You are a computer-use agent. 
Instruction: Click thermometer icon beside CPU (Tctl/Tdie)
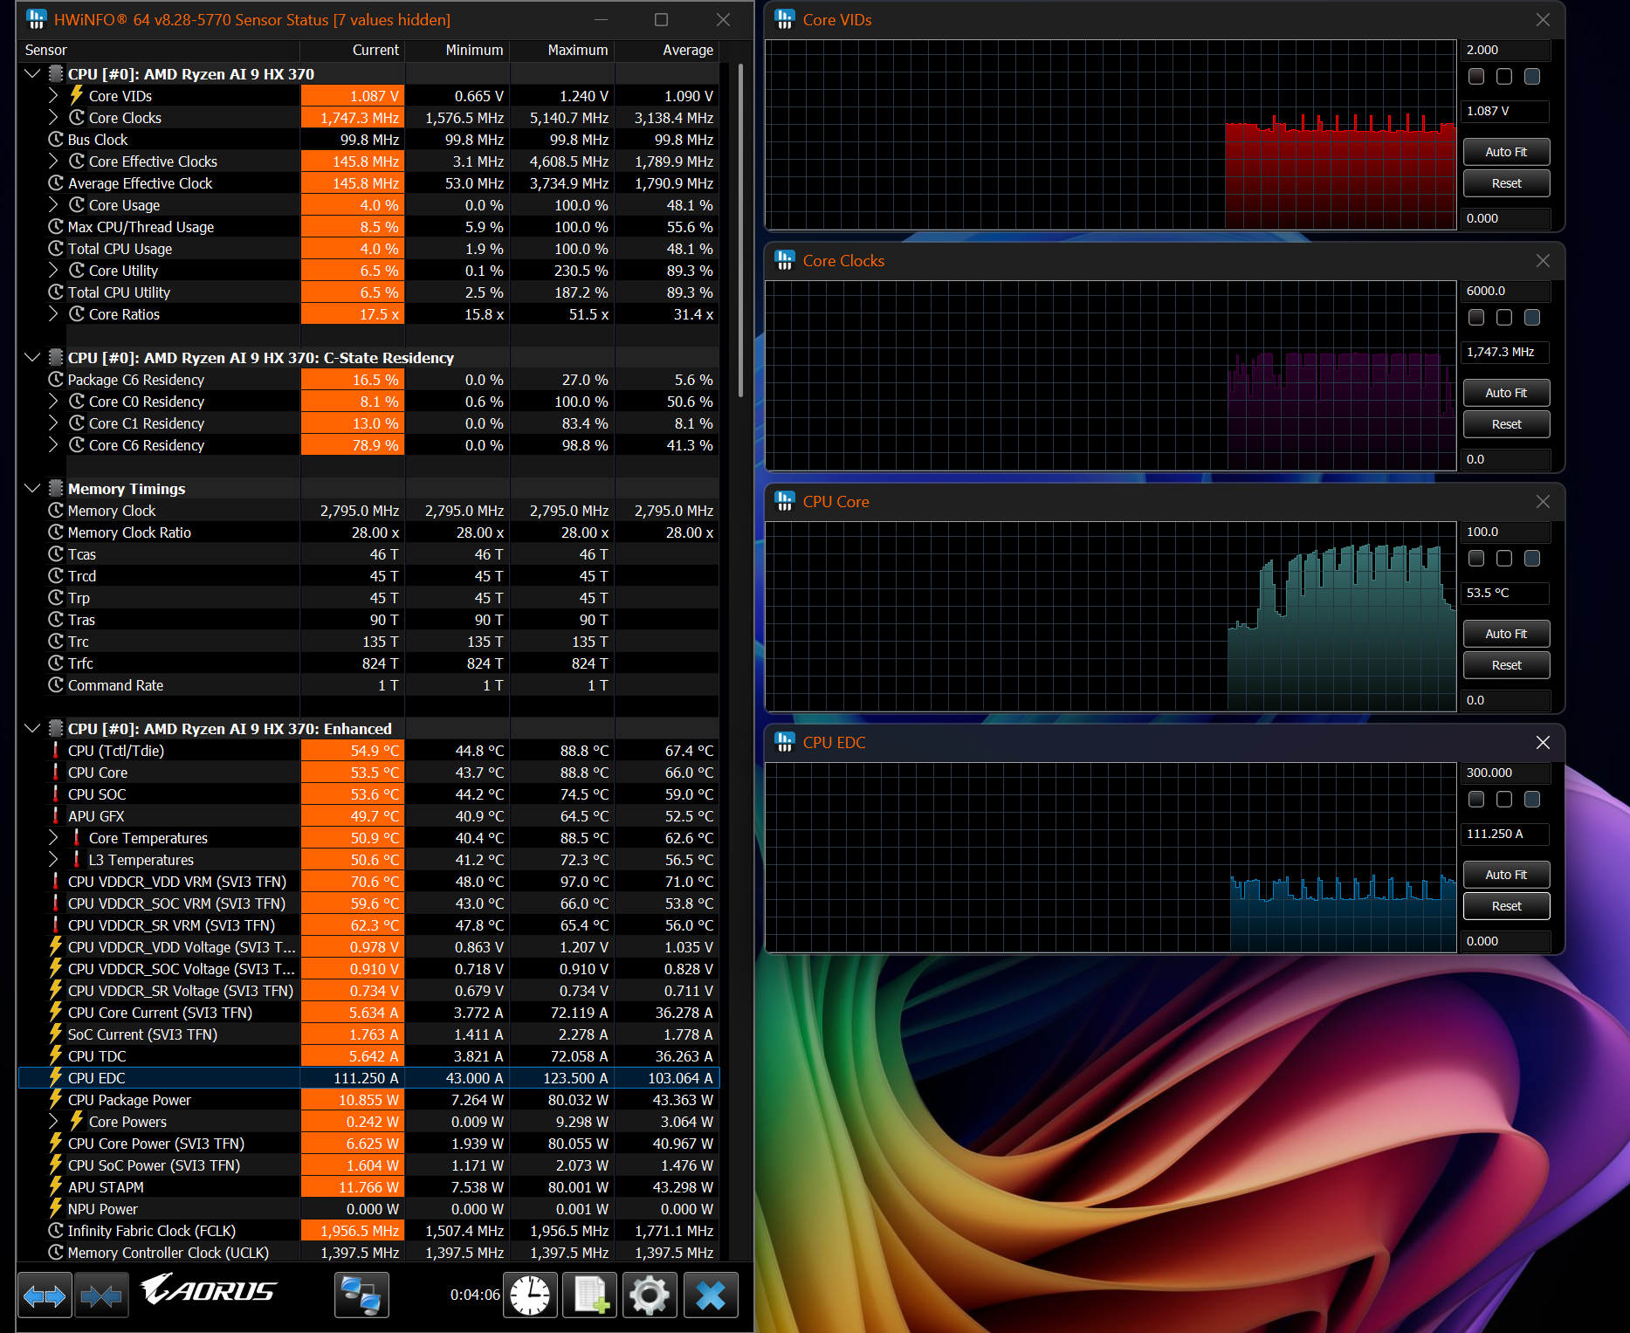pos(56,750)
